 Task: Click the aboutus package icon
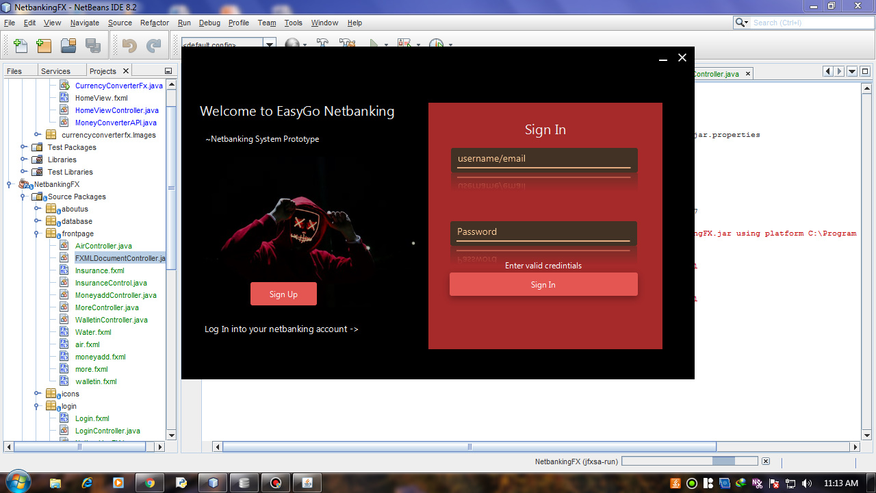52,209
